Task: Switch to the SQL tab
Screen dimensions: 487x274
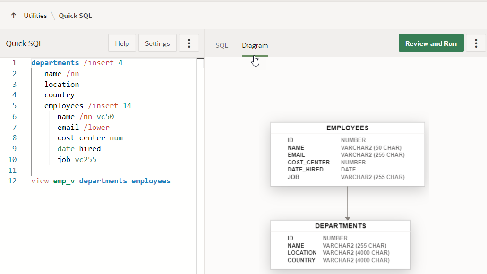Action: (x=222, y=45)
